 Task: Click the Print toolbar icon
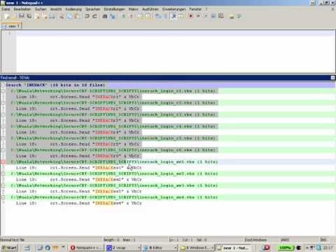(52, 16)
